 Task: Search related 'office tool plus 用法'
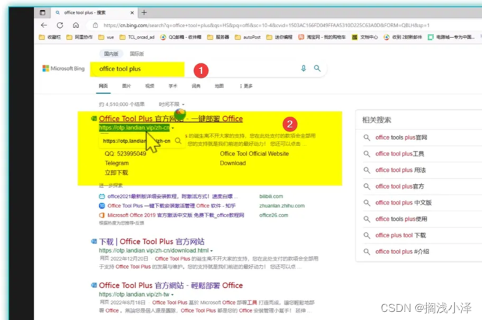tap(401, 170)
